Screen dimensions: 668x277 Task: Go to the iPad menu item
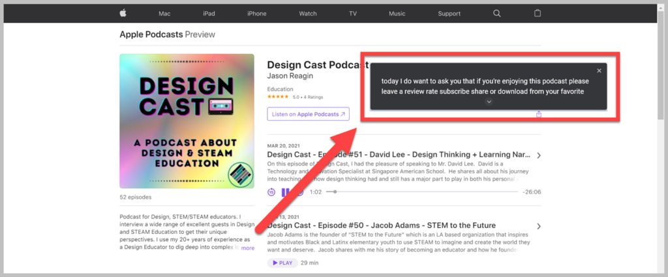pyautogui.click(x=209, y=14)
